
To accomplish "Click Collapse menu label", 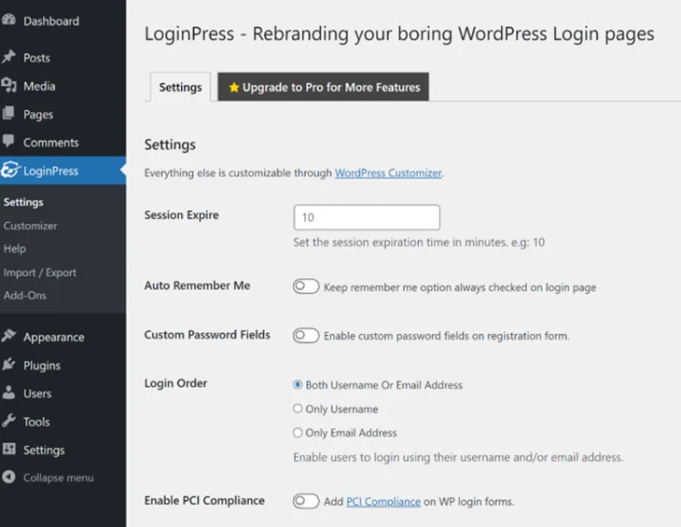I will click(58, 478).
